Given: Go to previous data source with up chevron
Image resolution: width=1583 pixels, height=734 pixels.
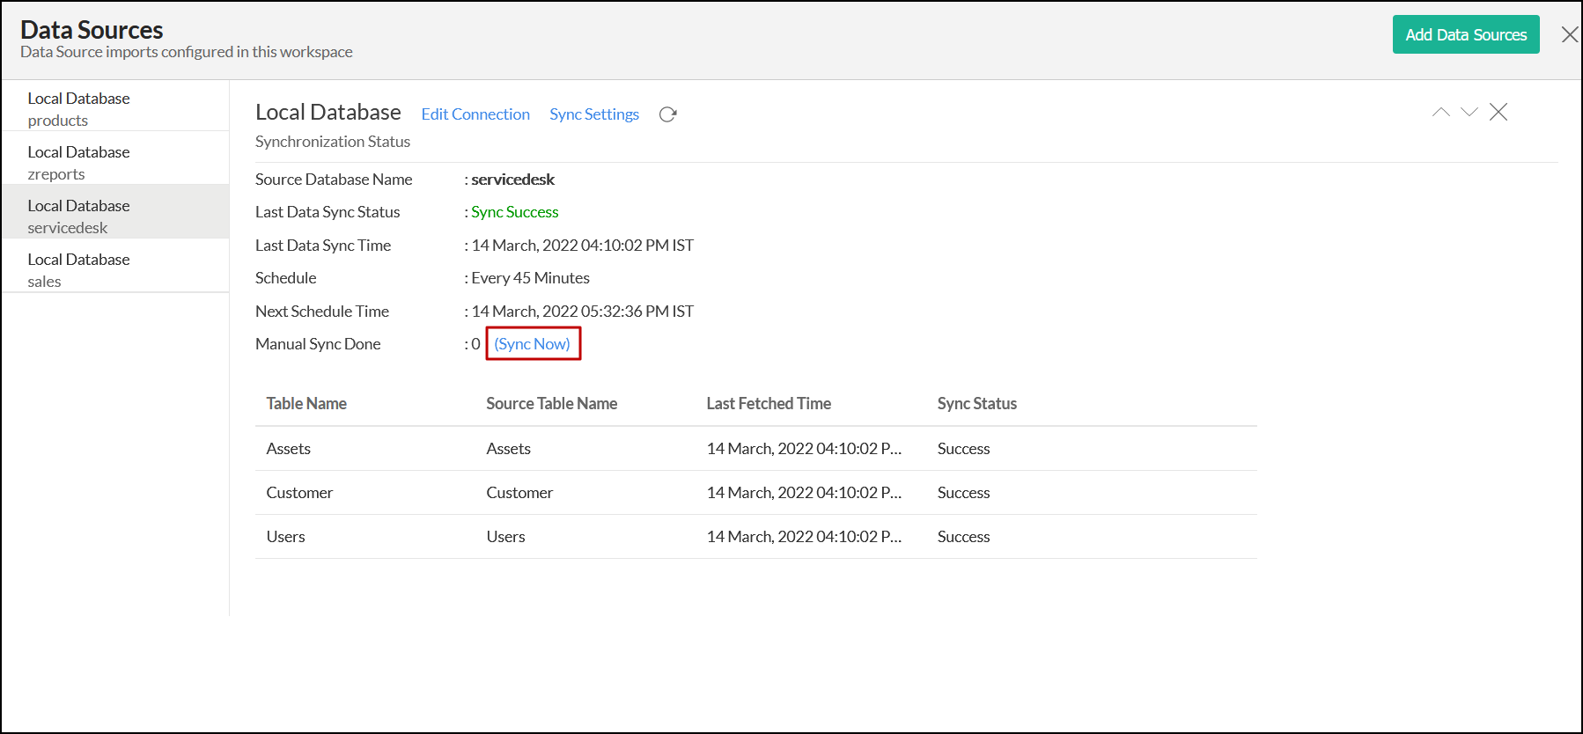Looking at the screenshot, I should coord(1440,112).
